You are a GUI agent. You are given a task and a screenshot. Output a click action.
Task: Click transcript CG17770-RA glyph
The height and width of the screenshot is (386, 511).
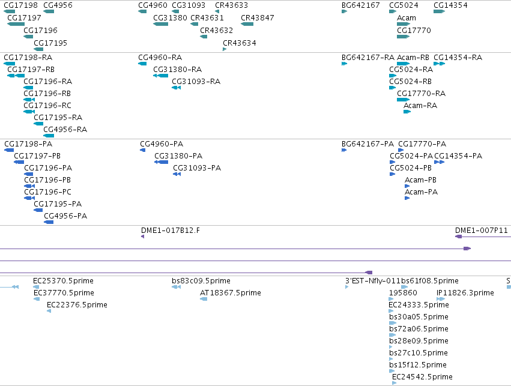coord(403,100)
